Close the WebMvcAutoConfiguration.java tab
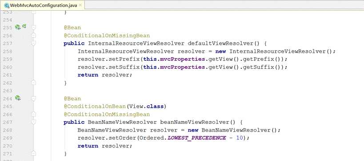Viewport: 364px width, 161px height. (x=80, y=5)
